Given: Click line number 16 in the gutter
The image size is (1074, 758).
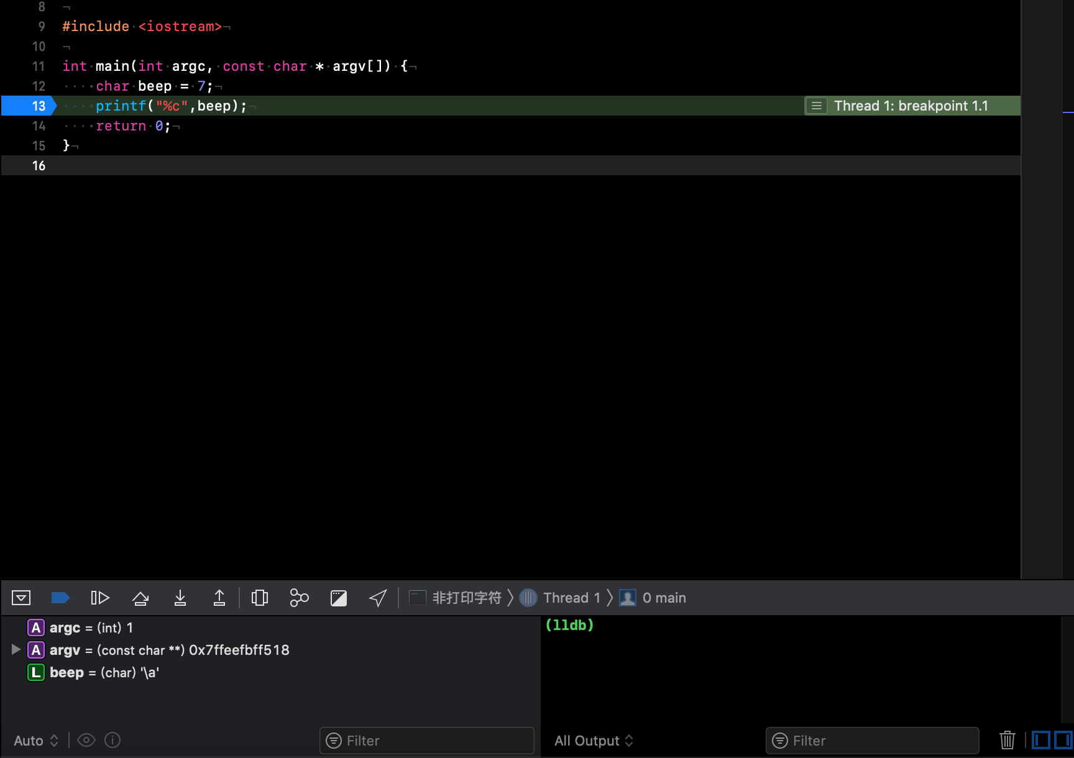Looking at the screenshot, I should (x=39, y=166).
